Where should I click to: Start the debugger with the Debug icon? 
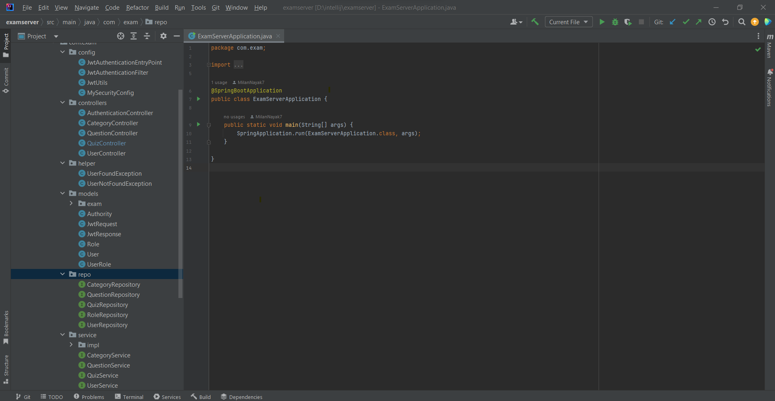[615, 22]
